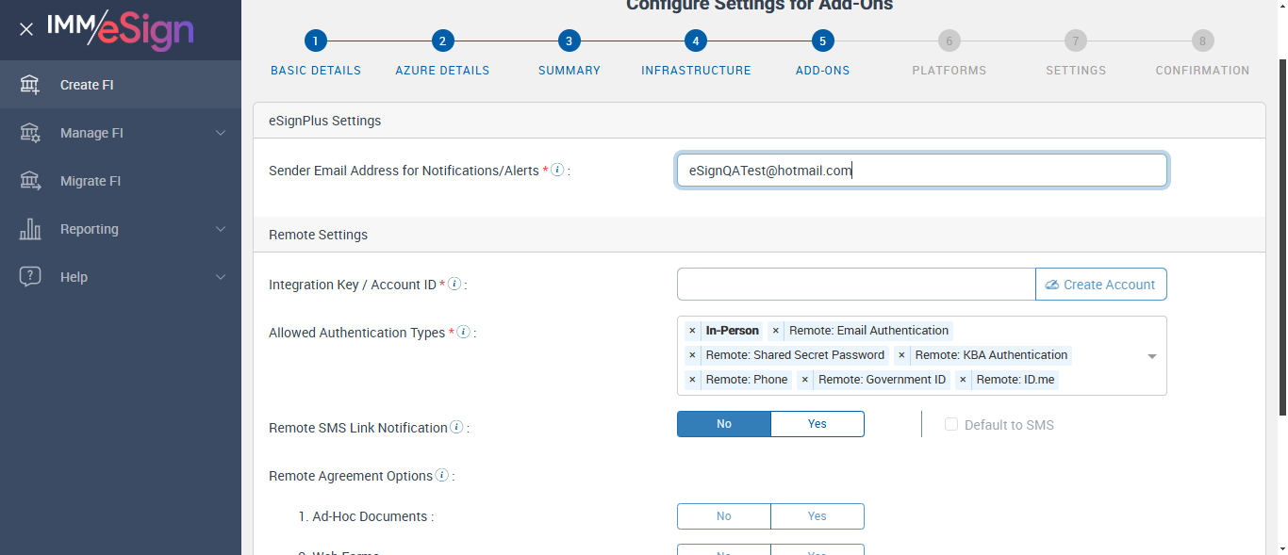Remove the Remote: Shared Secret Password tag

(692, 355)
